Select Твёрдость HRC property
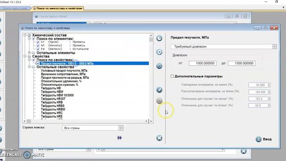This screenshot has height=161, width=286. click(x=52, y=113)
